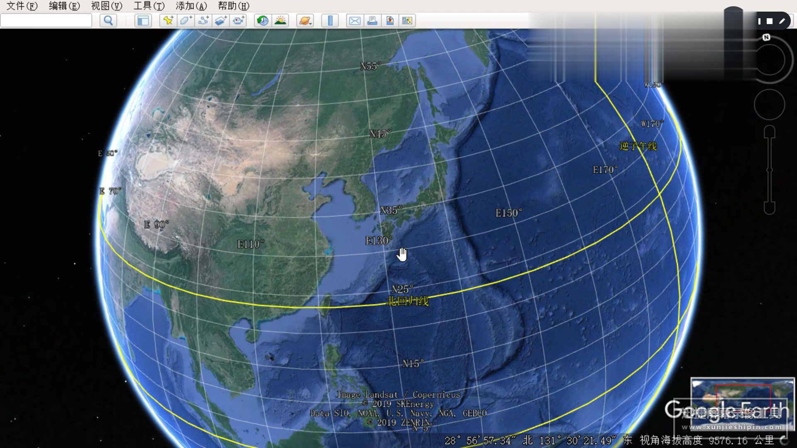Click the 北回归线 label
The image size is (797, 448).
point(407,301)
